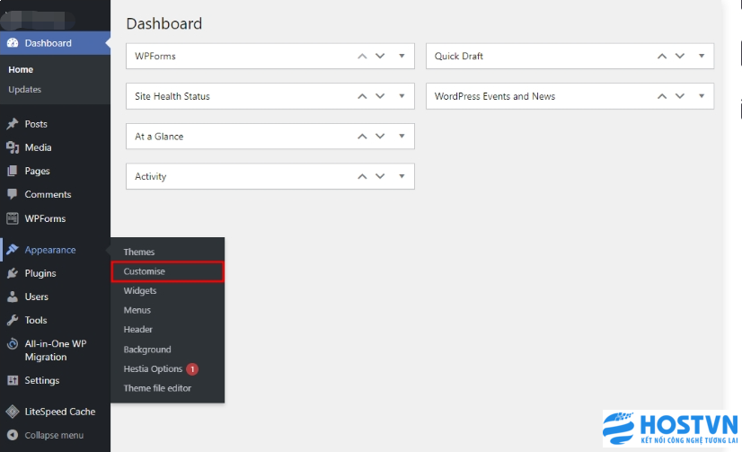Click the Plugins plug icon
The image size is (742, 452).
(x=13, y=273)
